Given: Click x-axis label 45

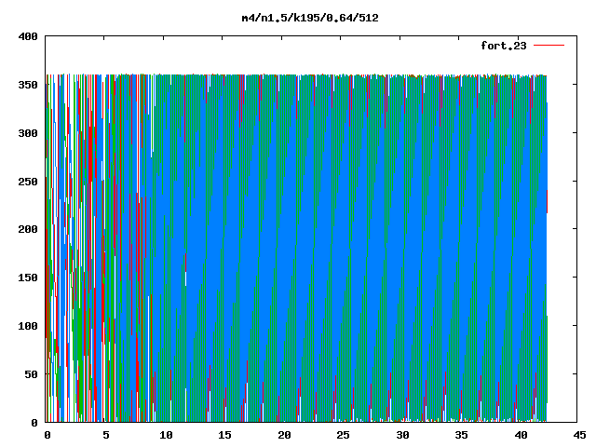Looking at the screenshot, I should point(579,435).
